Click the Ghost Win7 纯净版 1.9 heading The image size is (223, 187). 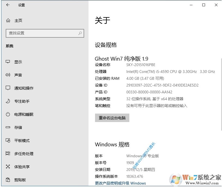click(x=122, y=58)
